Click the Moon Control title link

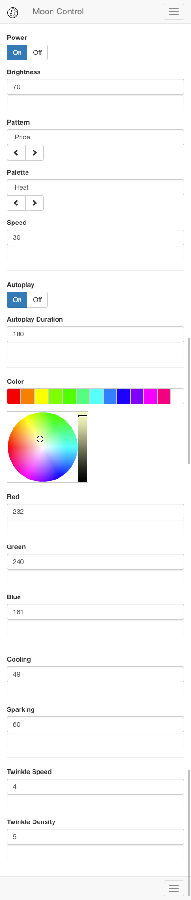(58, 12)
